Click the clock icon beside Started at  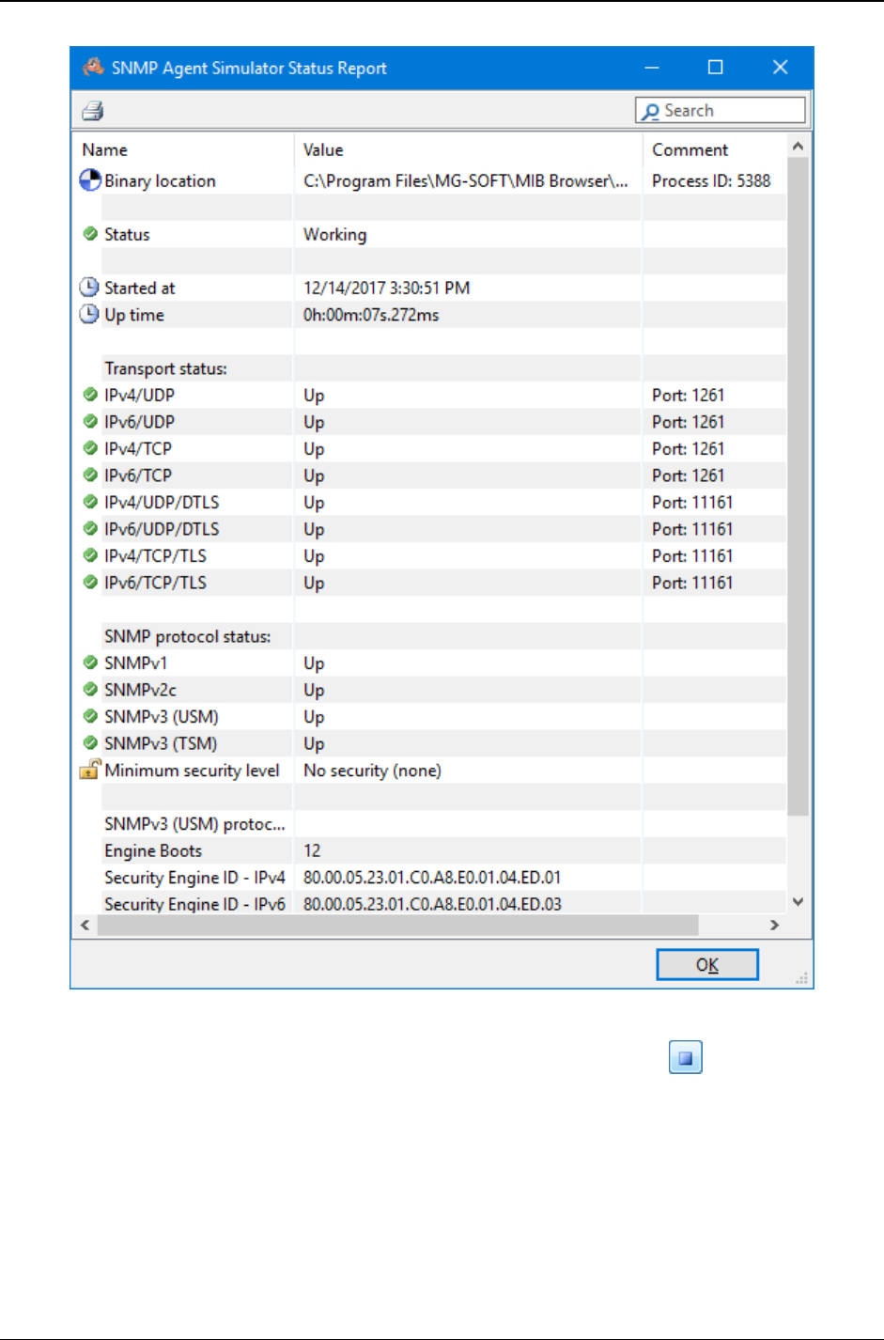(x=89, y=287)
